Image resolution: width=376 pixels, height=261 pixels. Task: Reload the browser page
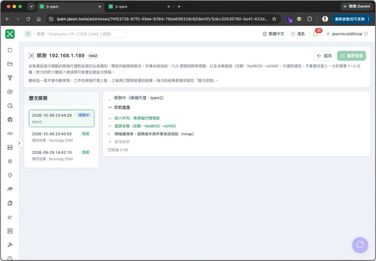click(x=28, y=19)
